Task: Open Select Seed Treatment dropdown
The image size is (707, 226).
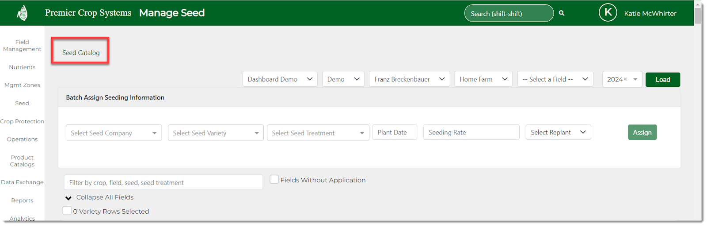Action: click(318, 133)
